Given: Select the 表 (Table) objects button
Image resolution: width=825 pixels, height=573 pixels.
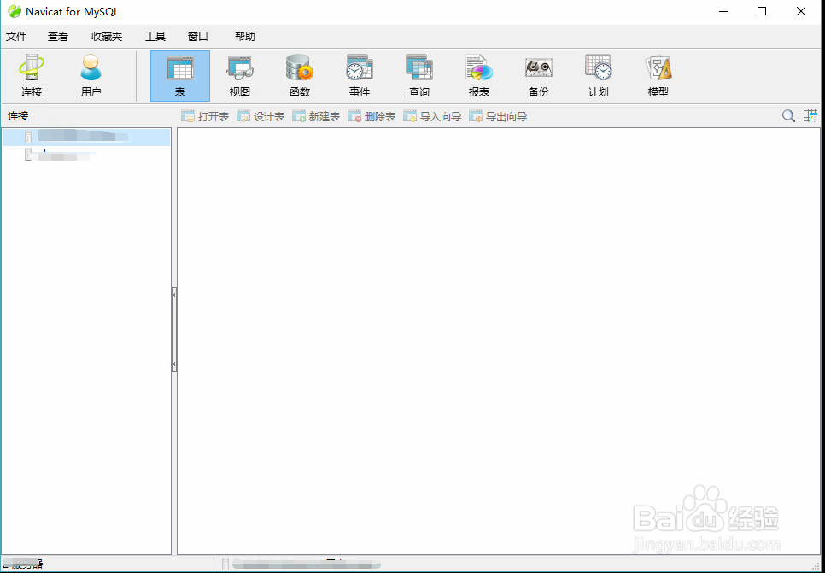Looking at the screenshot, I should click(180, 76).
